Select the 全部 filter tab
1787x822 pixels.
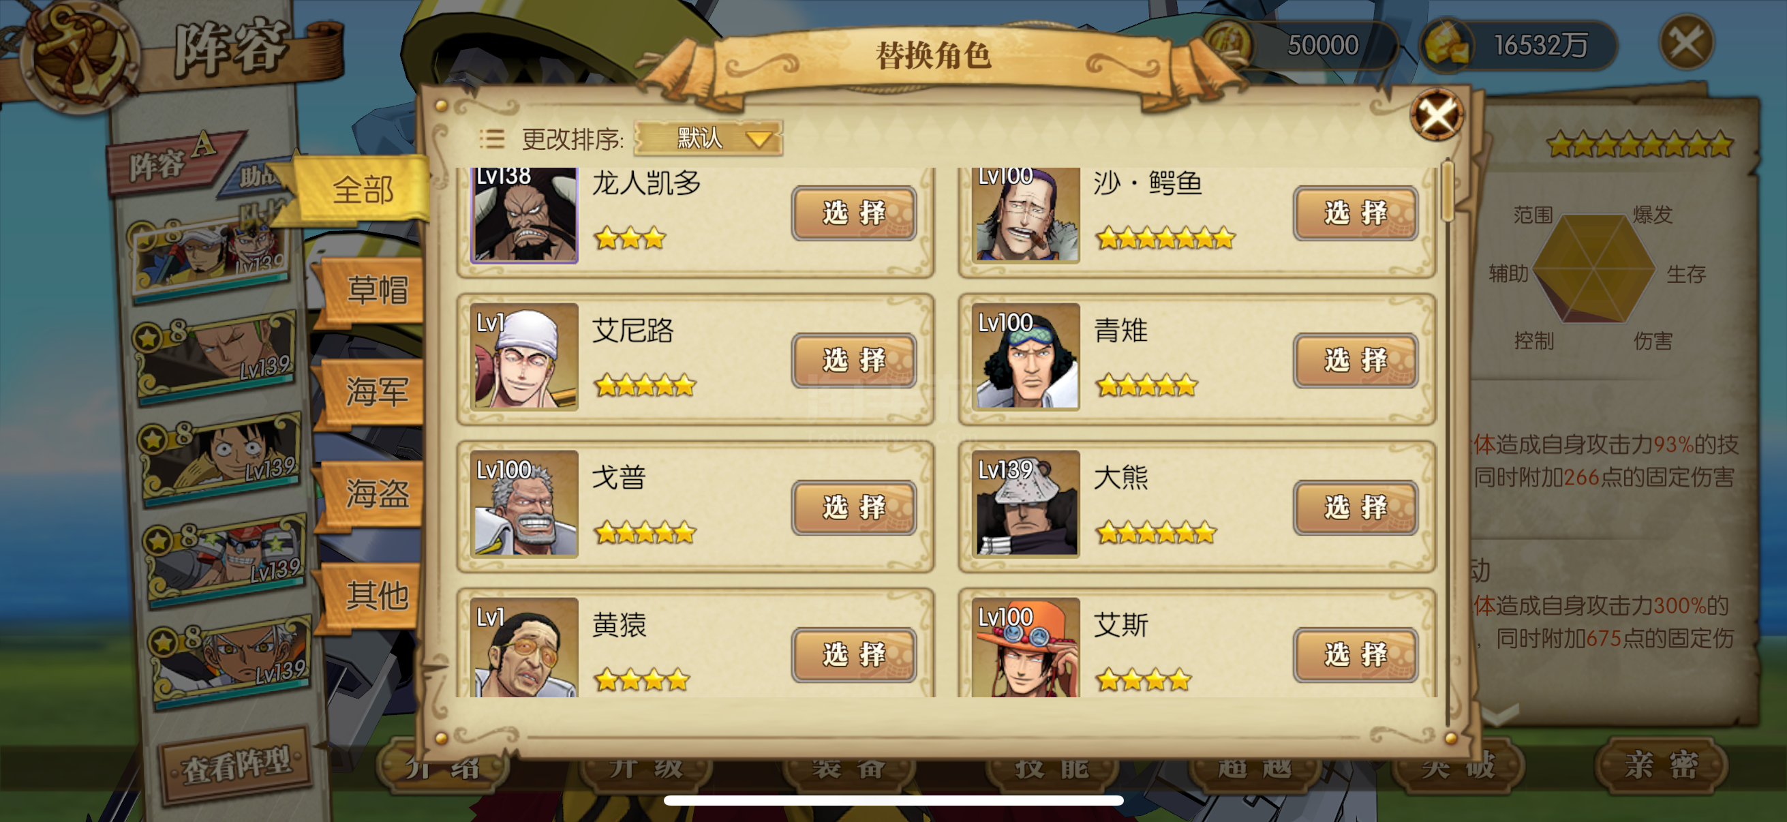coord(361,189)
